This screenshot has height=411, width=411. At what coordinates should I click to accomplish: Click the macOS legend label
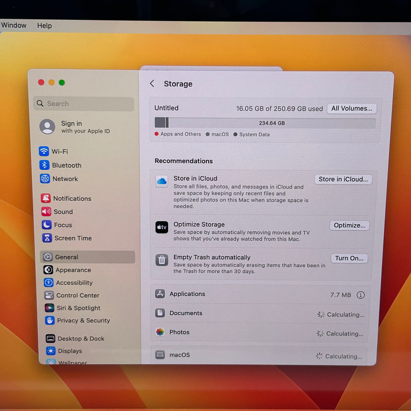click(220, 134)
